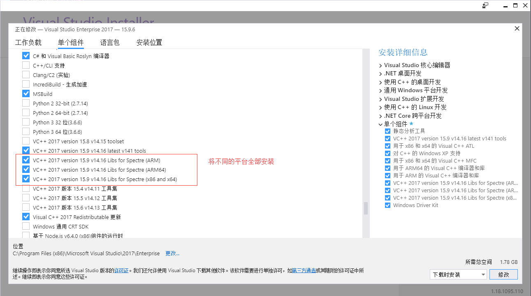
Task: Check VC++ 2017 version 15.8 v14.15 toolset
Action: 26,141
